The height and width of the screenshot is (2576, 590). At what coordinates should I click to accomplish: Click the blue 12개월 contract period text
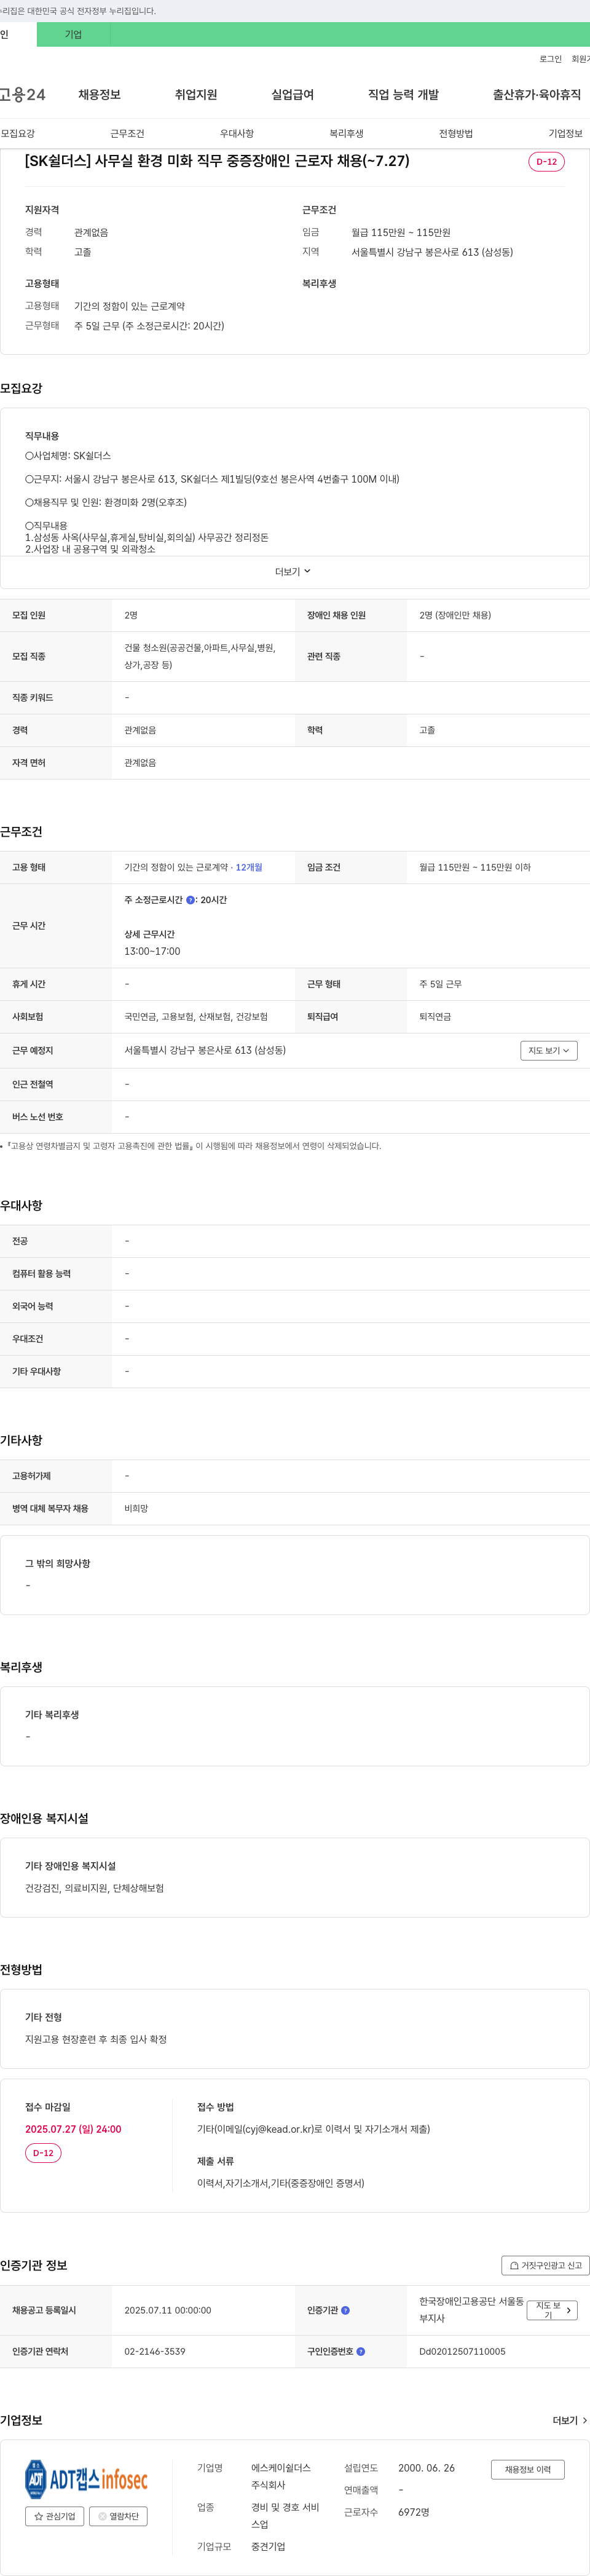coord(249,868)
